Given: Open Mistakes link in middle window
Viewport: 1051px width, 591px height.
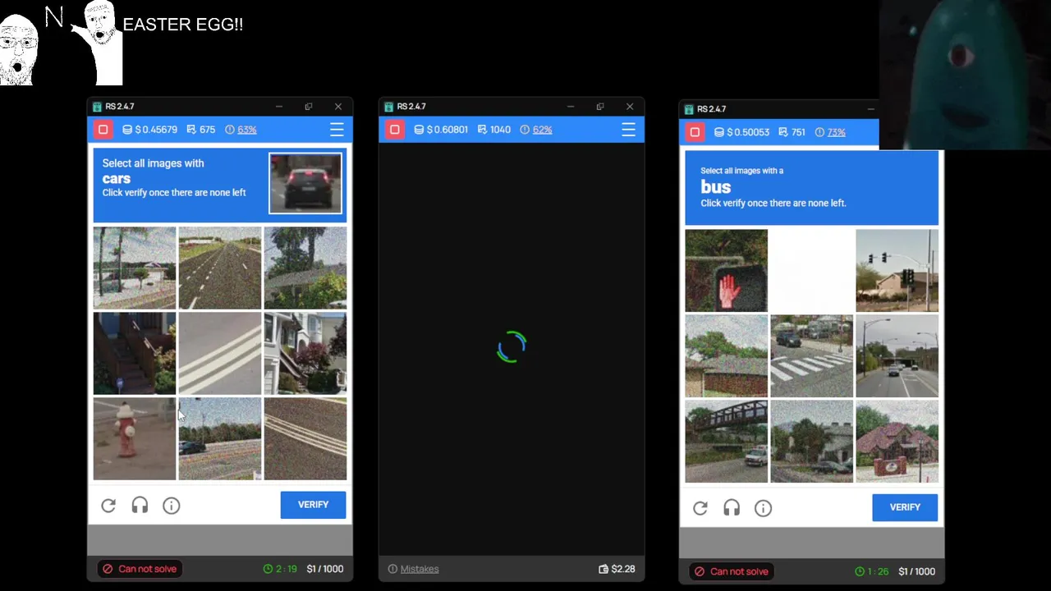Looking at the screenshot, I should coord(420,569).
